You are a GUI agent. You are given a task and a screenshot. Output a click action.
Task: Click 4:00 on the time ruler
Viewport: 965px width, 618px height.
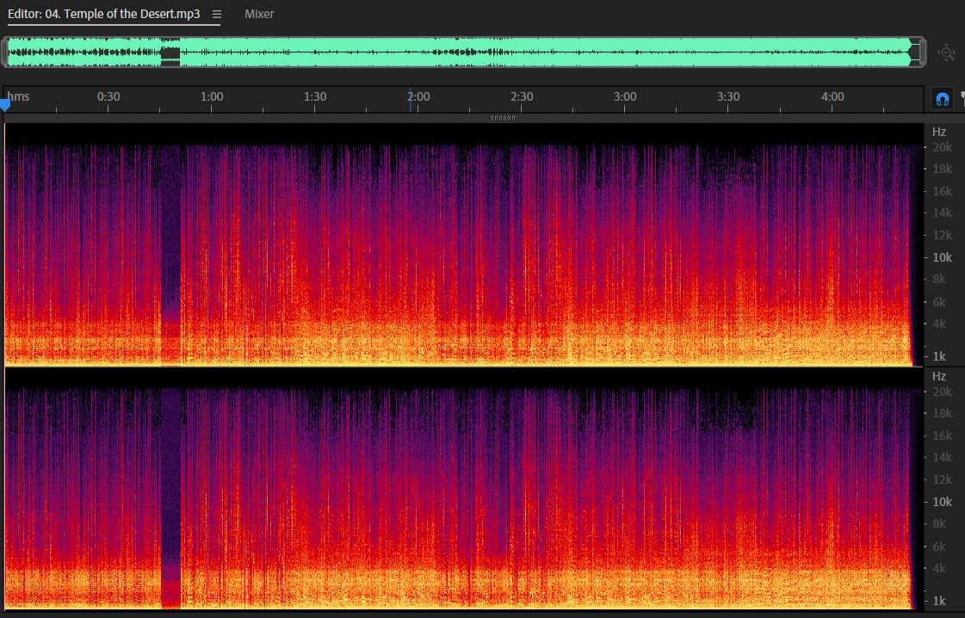click(x=832, y=96)
